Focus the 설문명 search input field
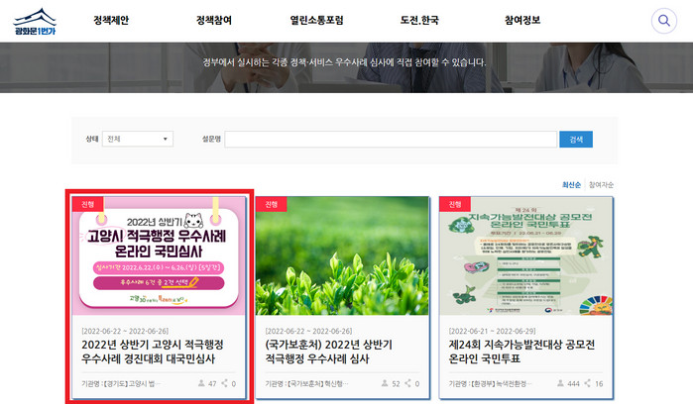693x404 pixels. [x=390, y=139]
